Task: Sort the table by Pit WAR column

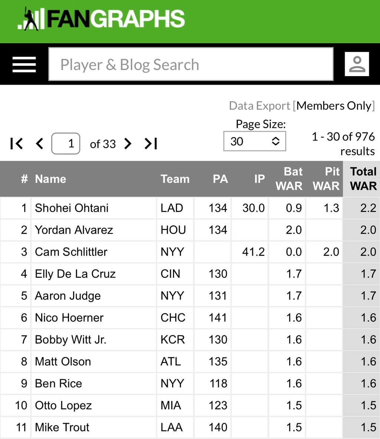Action: 326,179
